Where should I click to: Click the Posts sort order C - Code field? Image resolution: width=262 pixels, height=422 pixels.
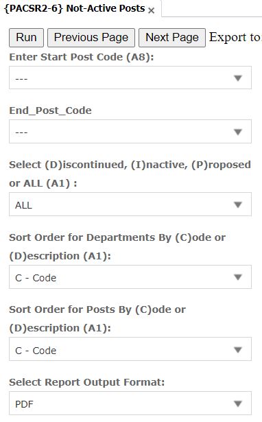pyautogui.click(x=130, y=349)
